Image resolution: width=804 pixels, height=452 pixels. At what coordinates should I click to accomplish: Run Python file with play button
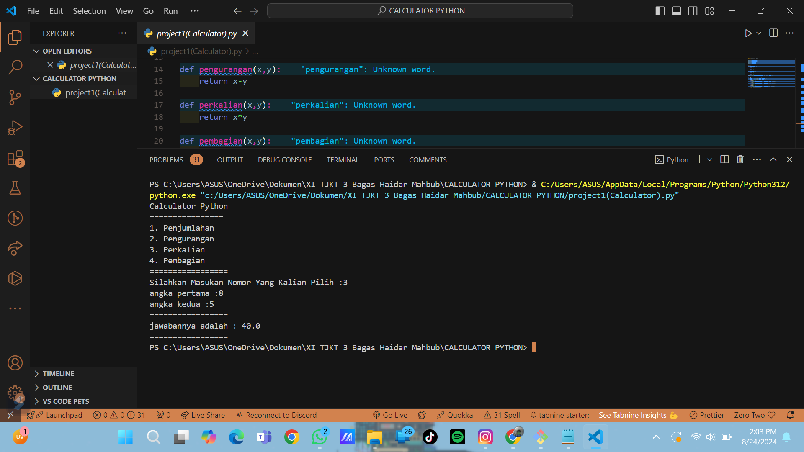[x=748, y=33]
